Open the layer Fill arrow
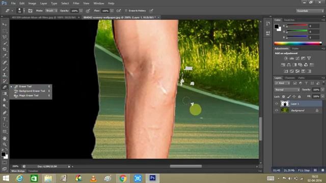The height and width of the screenshot is (183, 326). point(322,97)
